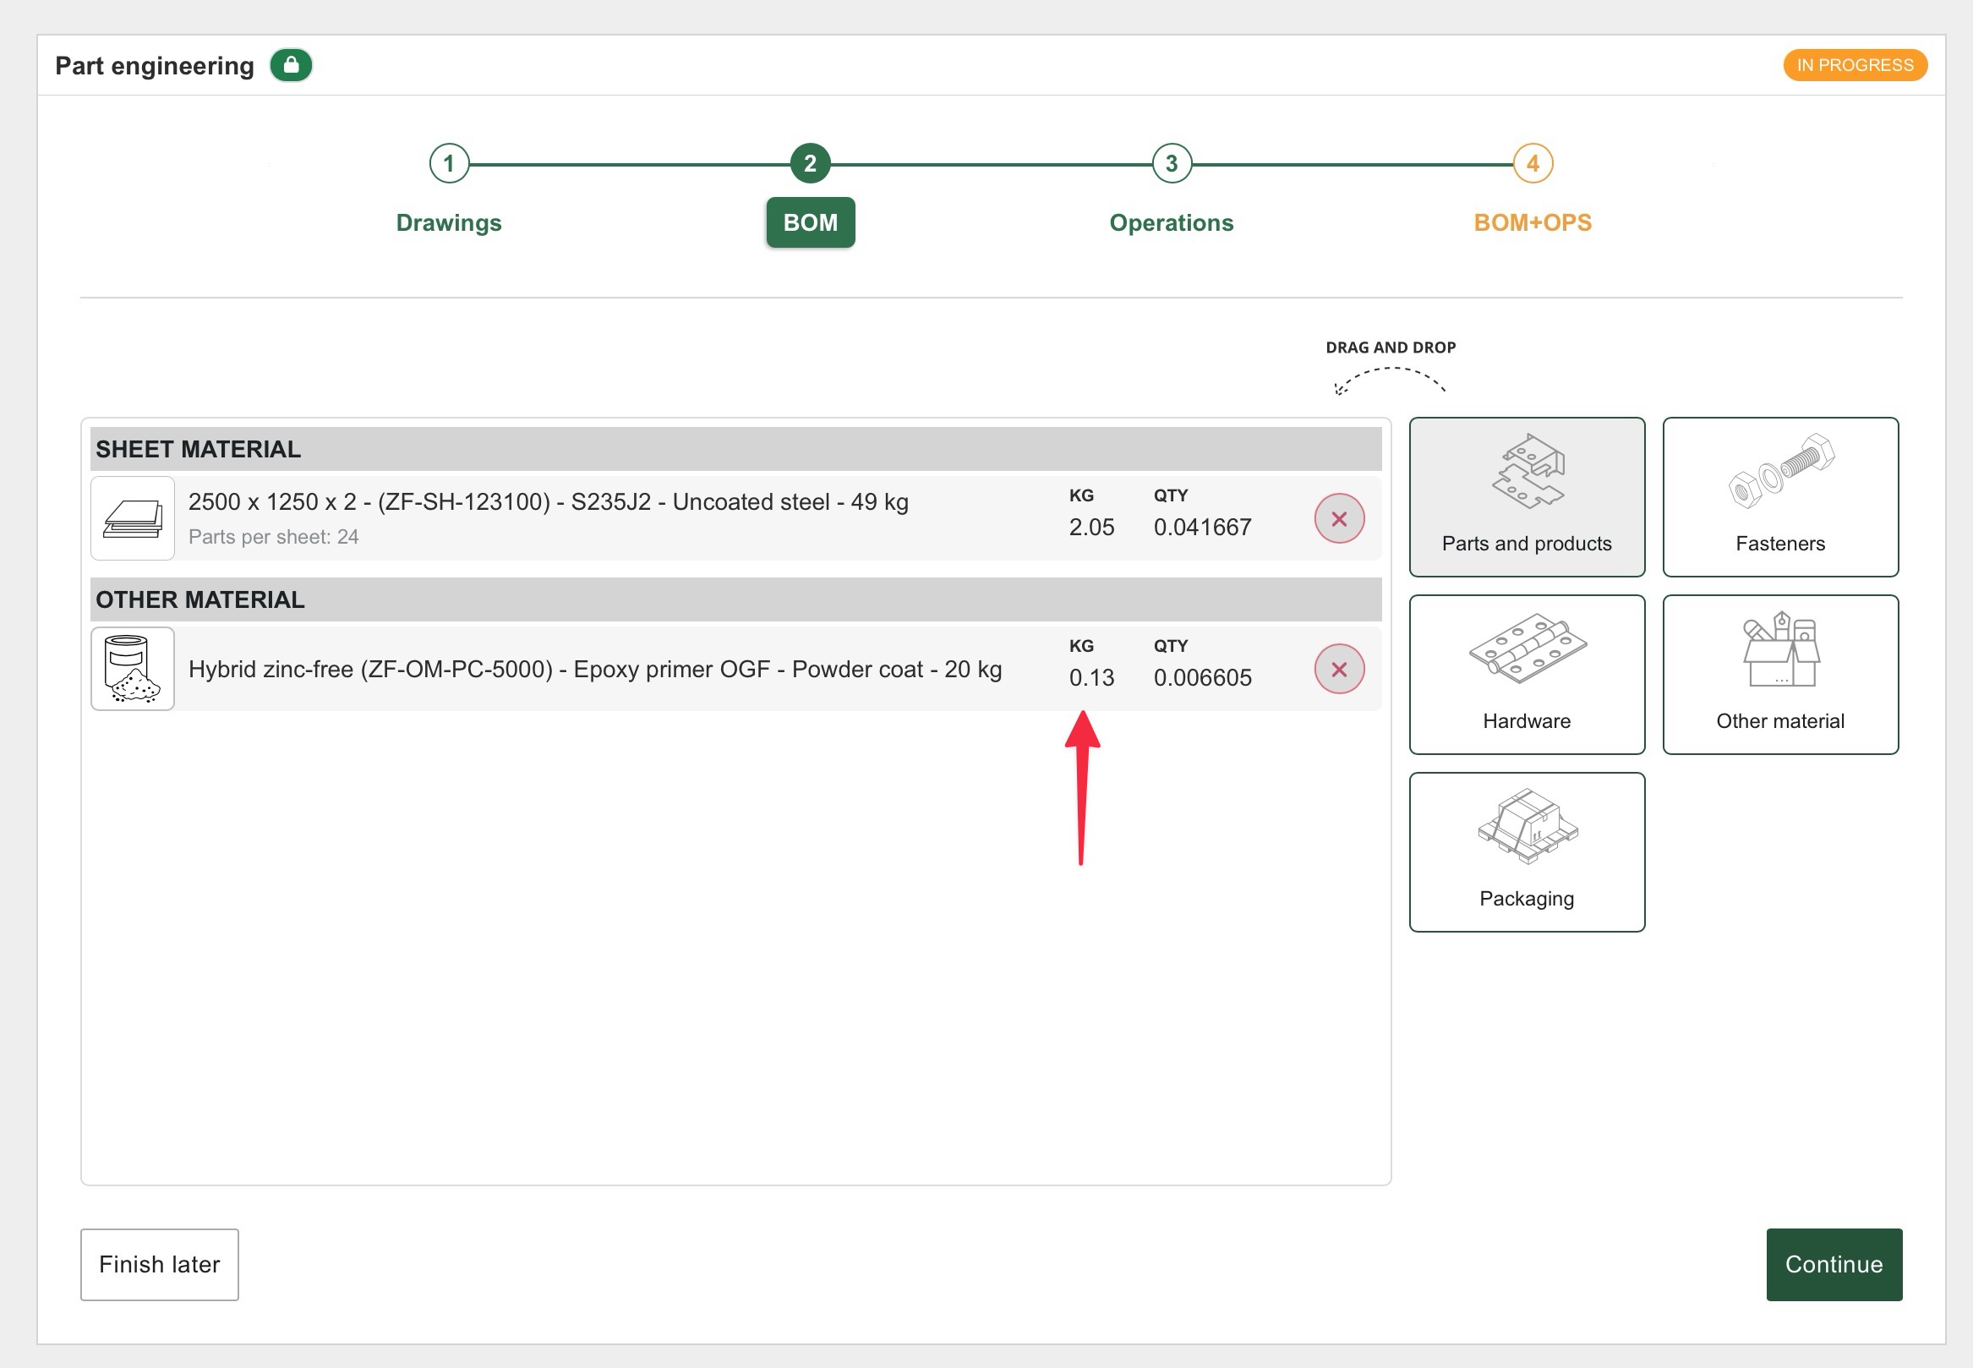The image size is (1973, 1368).
Task: Click the steel sheet QTY value 0.041667
Action: 1201,527
